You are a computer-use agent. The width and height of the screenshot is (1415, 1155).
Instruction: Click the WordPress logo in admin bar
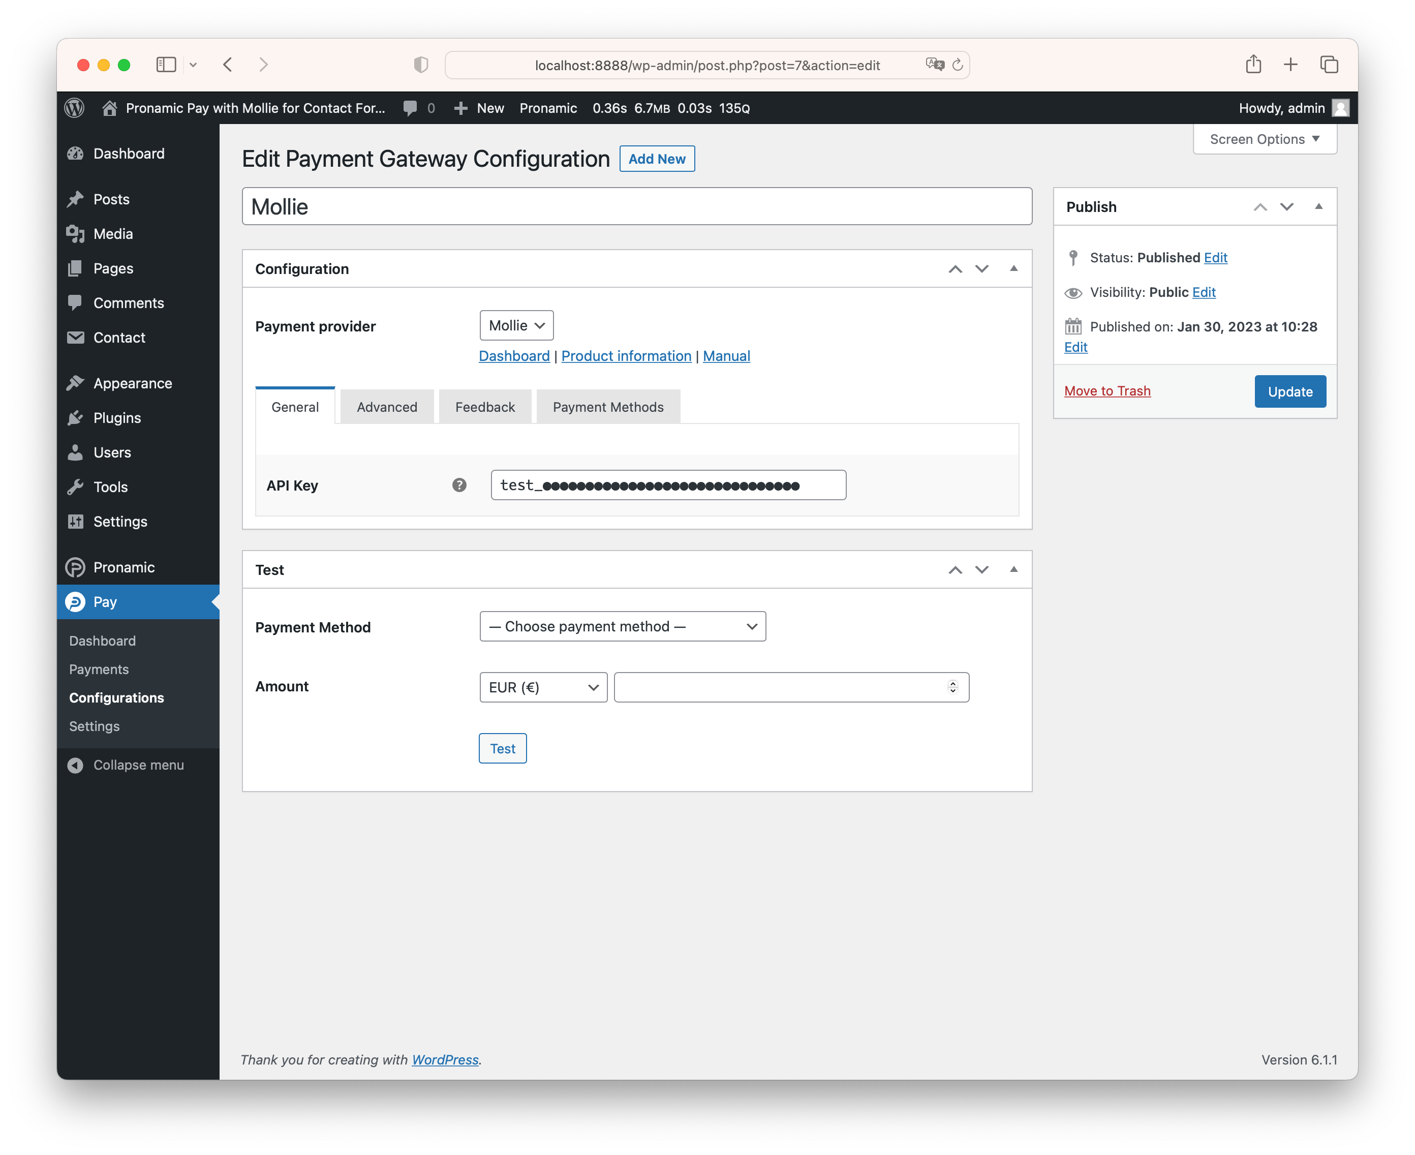click(75, 108)
